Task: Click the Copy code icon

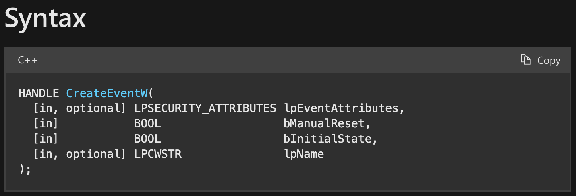Action: point(526,60)
